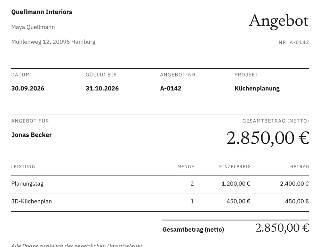Select the 450,00 € amount of 3D-Küchenplan
This screenshot has height=247, width=320.
(297, 201)
